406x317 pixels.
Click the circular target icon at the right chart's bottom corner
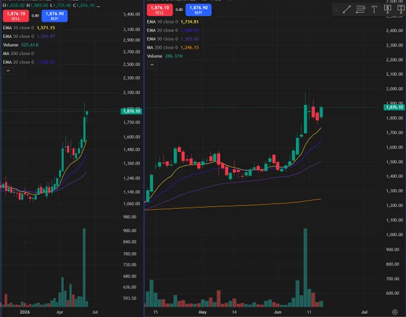click(395, 312)
